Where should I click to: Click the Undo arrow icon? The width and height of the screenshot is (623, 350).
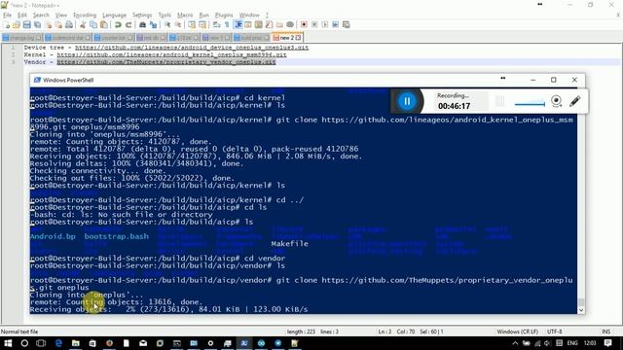pyautogui.click(x=118, y=24)
